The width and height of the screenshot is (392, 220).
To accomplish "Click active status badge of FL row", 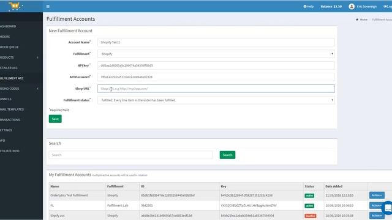I will click(x=309, y=206).
